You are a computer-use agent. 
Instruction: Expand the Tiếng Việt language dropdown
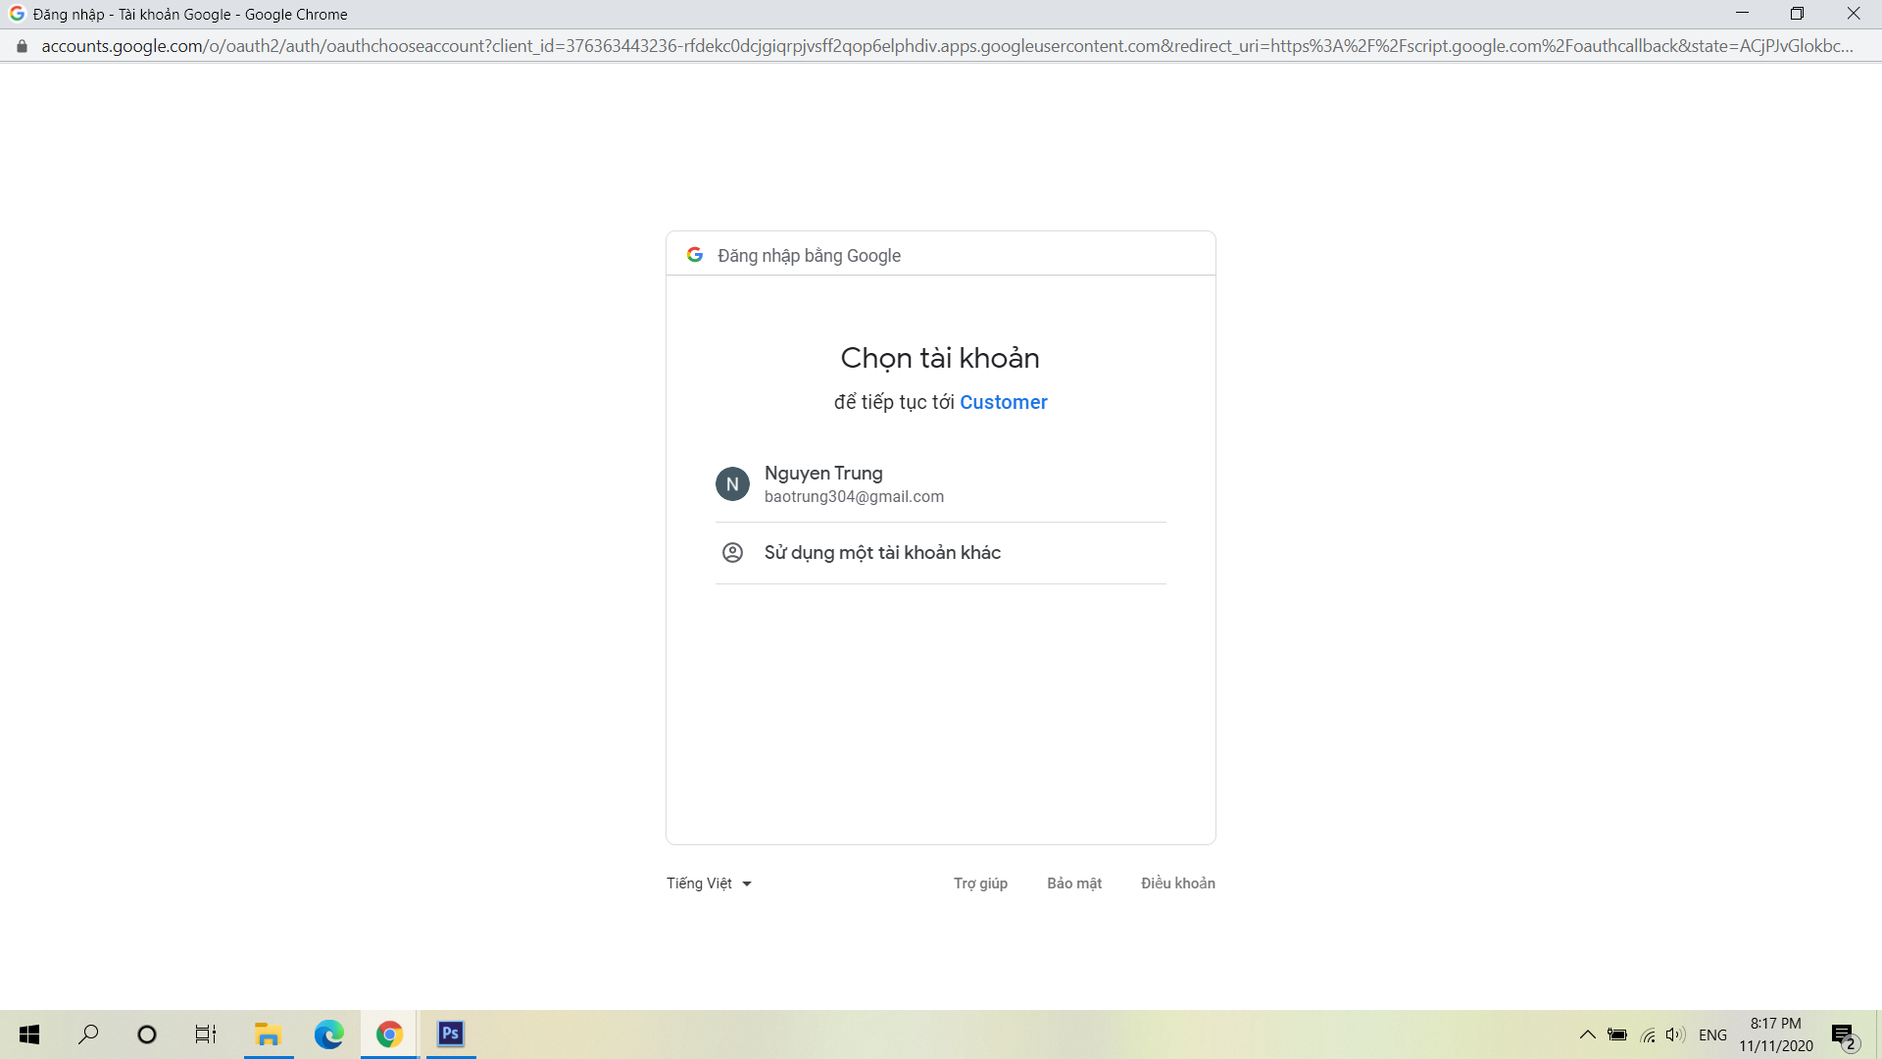click(709, 883)
